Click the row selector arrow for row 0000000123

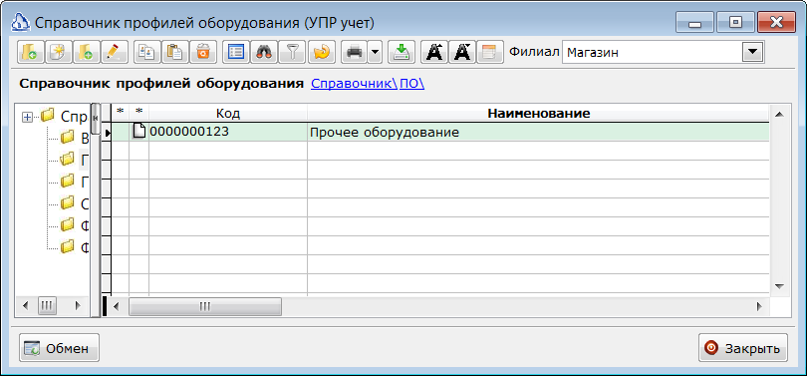click(108, 133)
